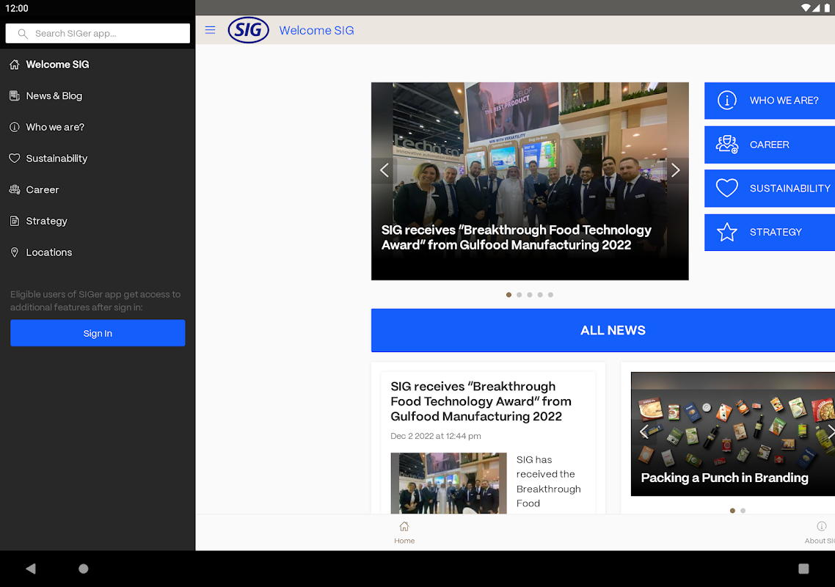Open Who we are? in the sidebar menu
Image resolution: width=835 pixels, height=587 pixels.
tap(98, 128)
